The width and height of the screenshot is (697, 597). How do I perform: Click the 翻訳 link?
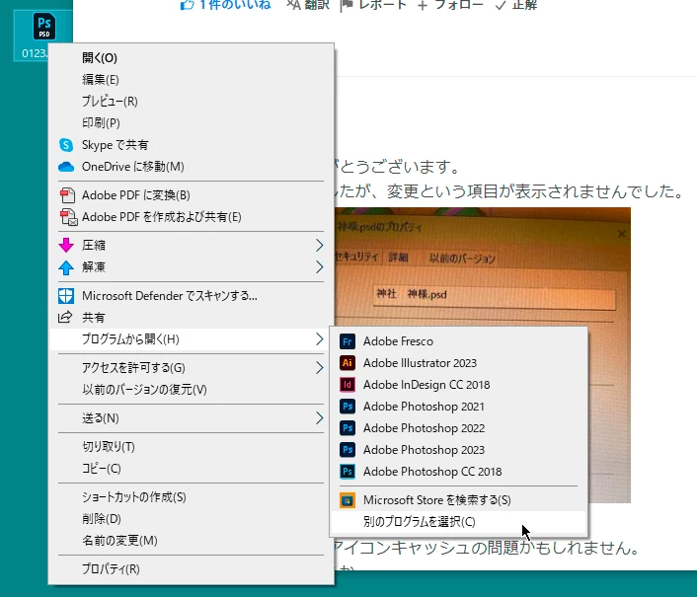tap(317, 5)
